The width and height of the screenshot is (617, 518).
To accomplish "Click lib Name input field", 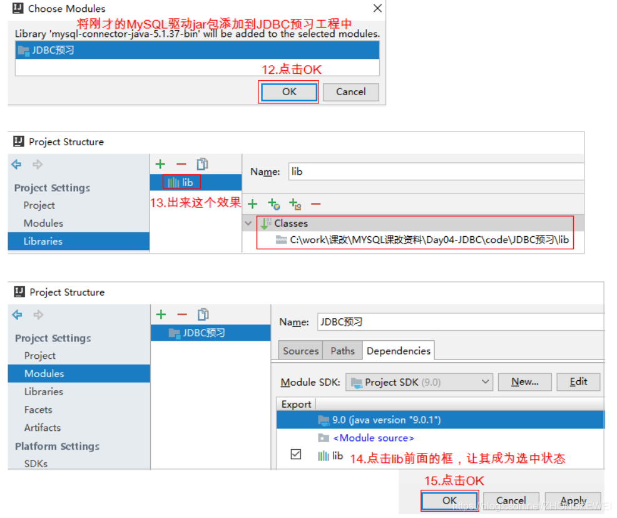I will 436,172.
